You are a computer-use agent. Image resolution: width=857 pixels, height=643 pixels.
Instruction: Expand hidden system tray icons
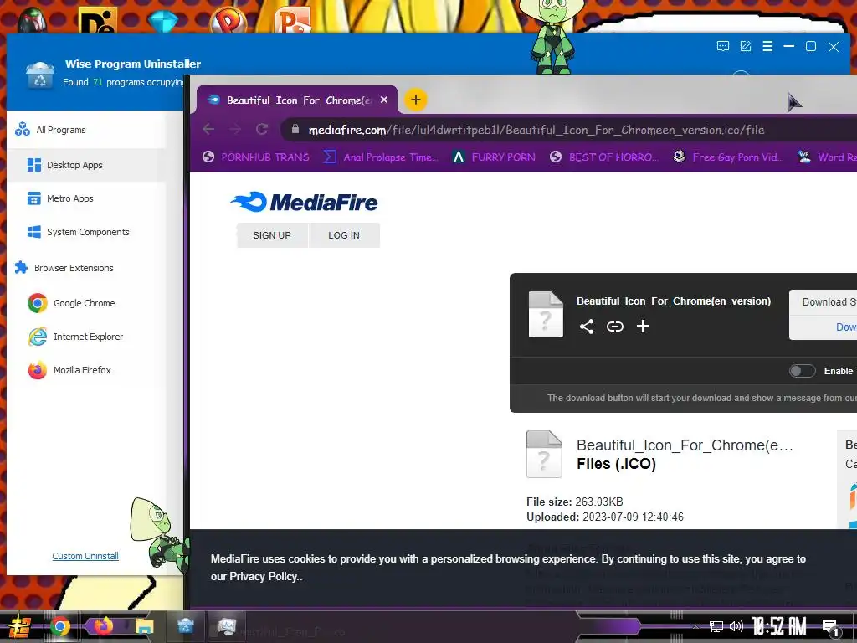(x=695, y=626)
